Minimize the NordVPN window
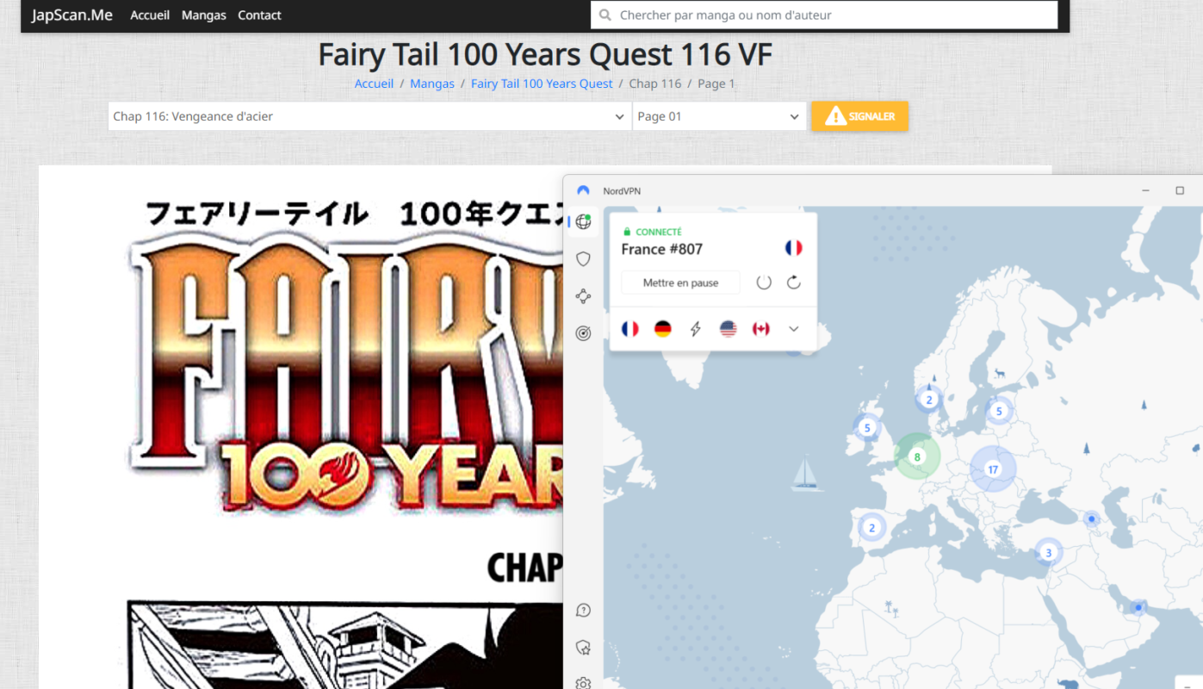 pos(1146,190)
